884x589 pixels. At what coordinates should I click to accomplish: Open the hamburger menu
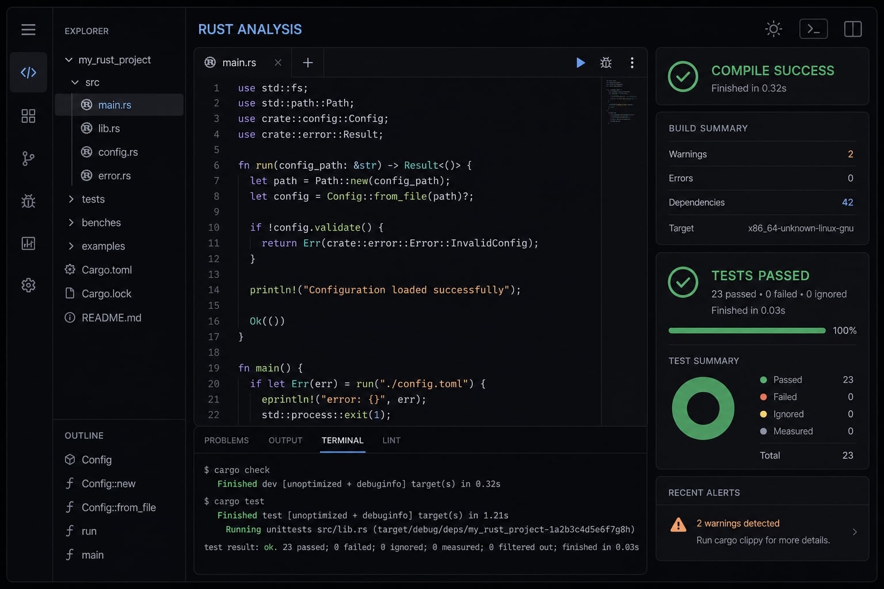coord(28,29)
